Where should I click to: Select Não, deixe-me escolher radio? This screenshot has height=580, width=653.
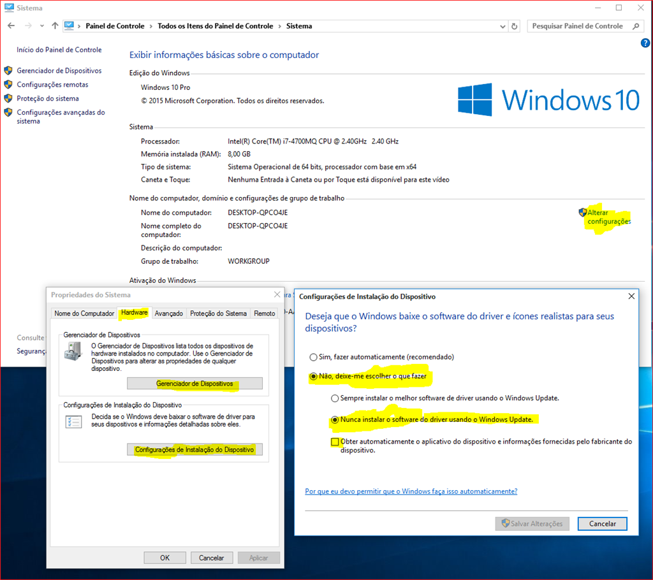point(313,377)
